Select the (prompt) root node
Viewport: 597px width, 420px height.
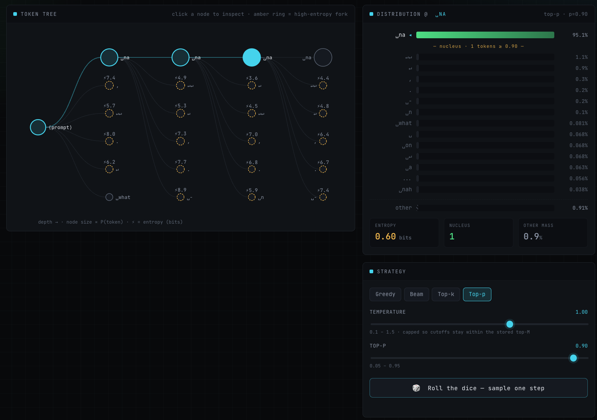click(x=38, y=127)
